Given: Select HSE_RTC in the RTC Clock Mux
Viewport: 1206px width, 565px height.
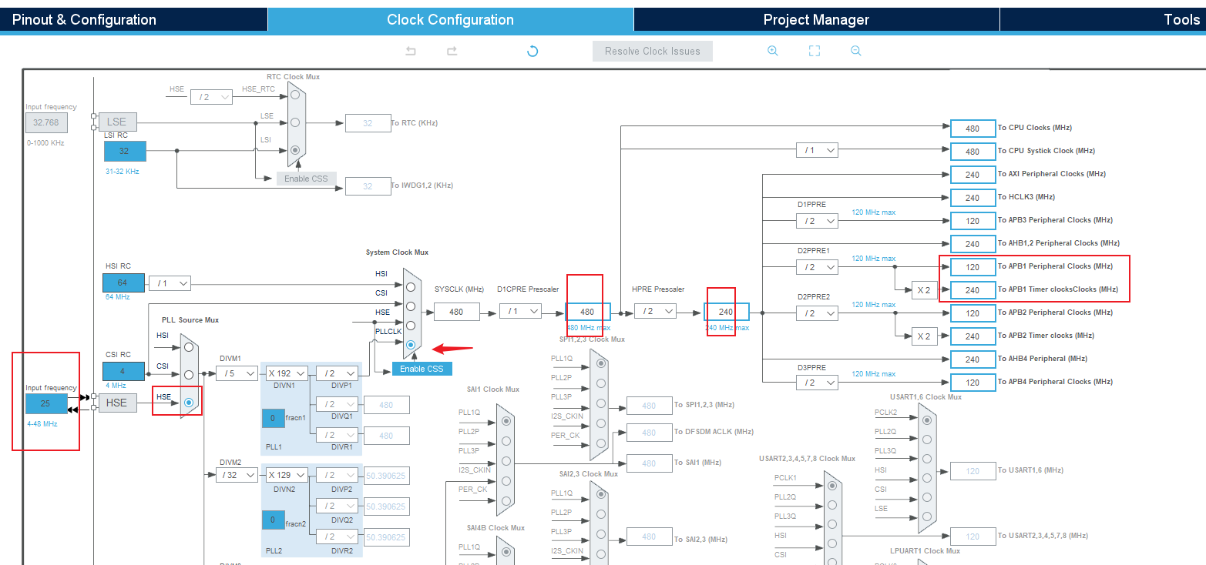Looking at the screenshot, I should pos(295,95).
